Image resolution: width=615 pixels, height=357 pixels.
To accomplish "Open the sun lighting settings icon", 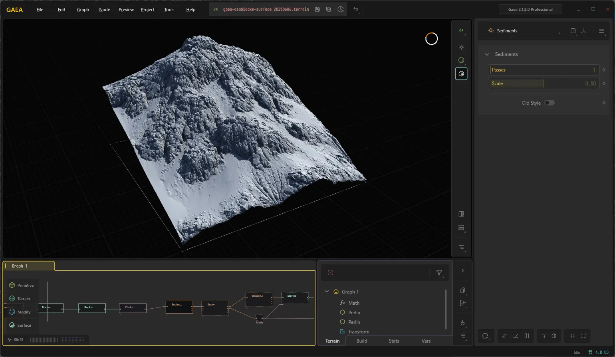I will (x=461, y=47).
